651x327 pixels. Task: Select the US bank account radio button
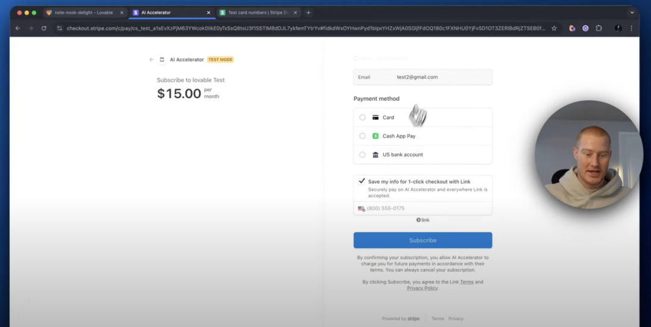click(x=362, y=155)
